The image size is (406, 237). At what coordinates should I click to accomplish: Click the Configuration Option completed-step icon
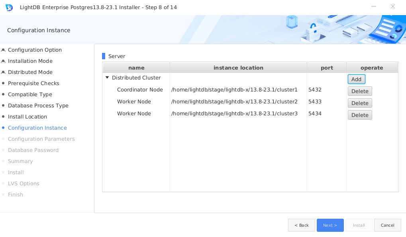(3, 50)
